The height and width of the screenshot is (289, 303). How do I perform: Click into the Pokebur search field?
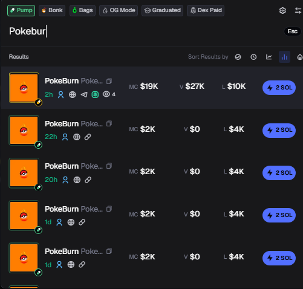141,31
